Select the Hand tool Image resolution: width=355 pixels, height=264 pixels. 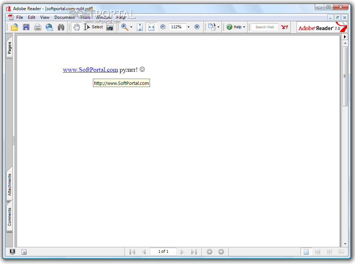point(77,27)
